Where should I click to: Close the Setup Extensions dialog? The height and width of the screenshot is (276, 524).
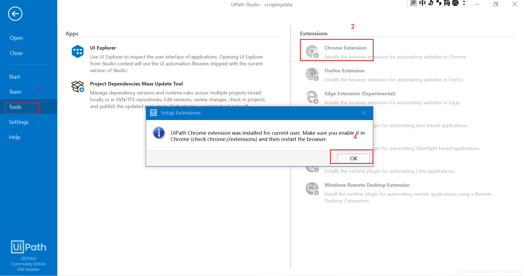click(x=364, y=113)
